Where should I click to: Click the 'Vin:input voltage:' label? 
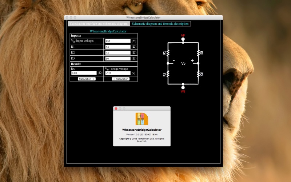pyautogui.click(x=83, y=41)
